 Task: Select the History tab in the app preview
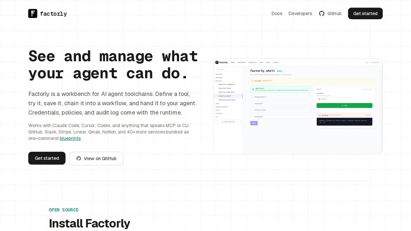pyautogui.click(x=276, y=63)
